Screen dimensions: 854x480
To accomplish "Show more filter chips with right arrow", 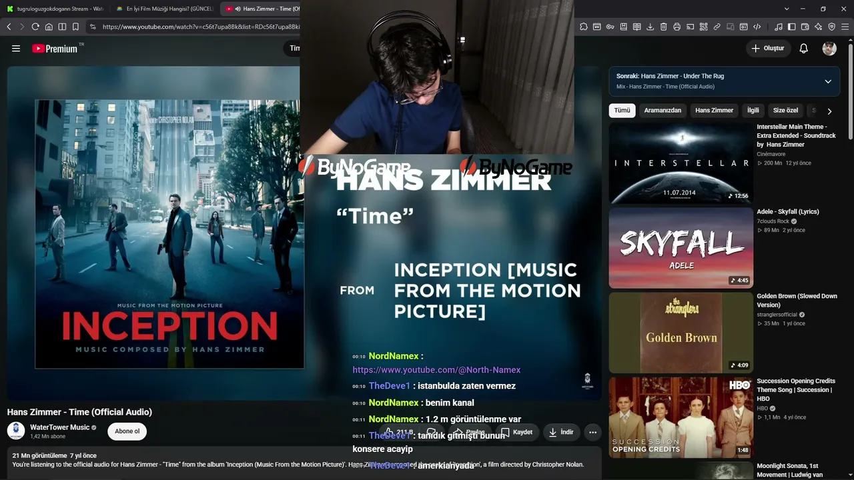I will [829, 111].
